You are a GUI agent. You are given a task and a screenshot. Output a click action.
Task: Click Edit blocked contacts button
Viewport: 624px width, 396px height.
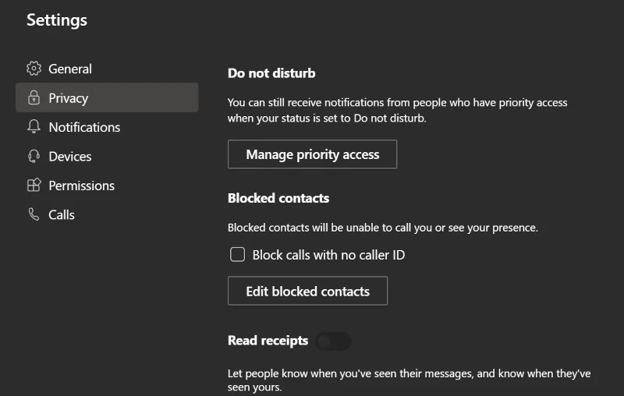pos(307,291)
